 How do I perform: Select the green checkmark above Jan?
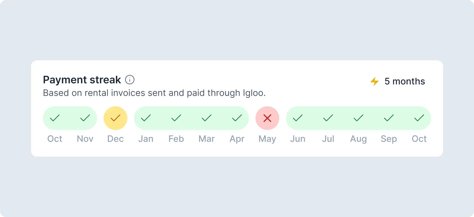point(146,118)
